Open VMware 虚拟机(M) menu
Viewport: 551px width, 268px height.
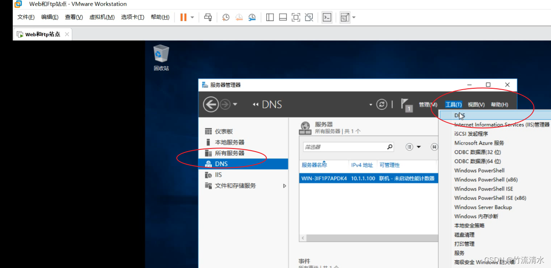tap(102, 17)
